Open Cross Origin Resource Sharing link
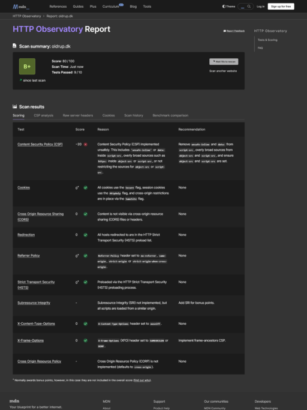Screen dimensions: 307x410 point(41,217)
